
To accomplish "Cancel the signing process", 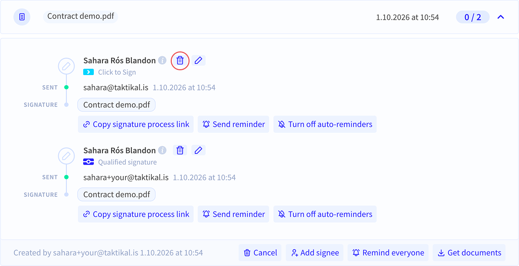I will pos(260,253).
